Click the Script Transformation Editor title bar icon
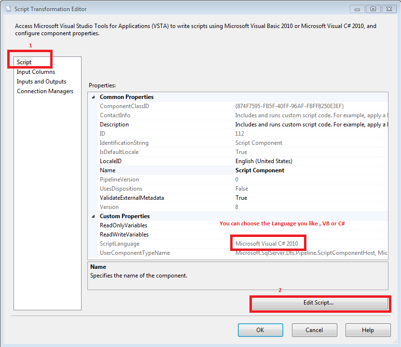Screen dimensions: 401x347 point(8,9)
